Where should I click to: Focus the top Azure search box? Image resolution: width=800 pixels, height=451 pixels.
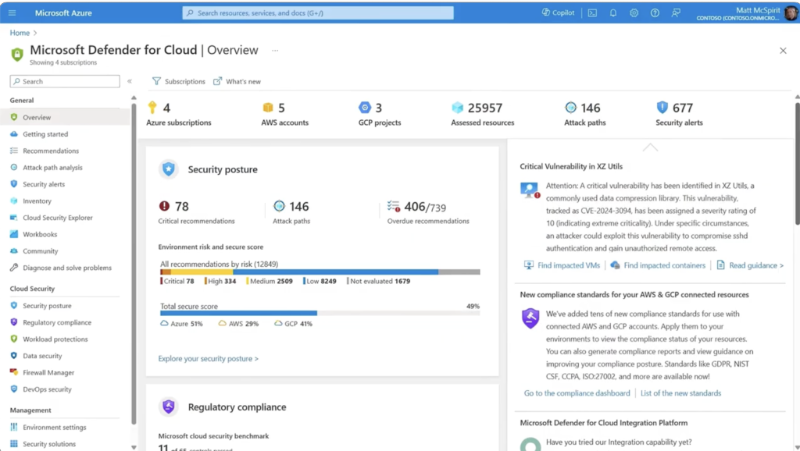tap(318, 12)
